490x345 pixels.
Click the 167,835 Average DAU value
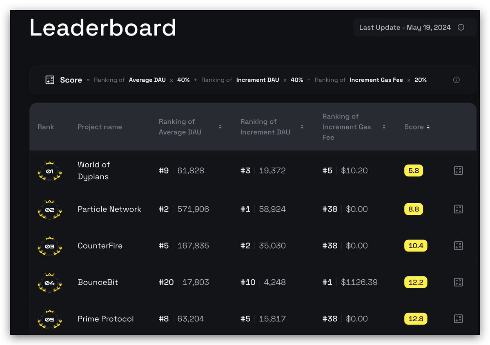pyautogui.click(x=193, y=246)
